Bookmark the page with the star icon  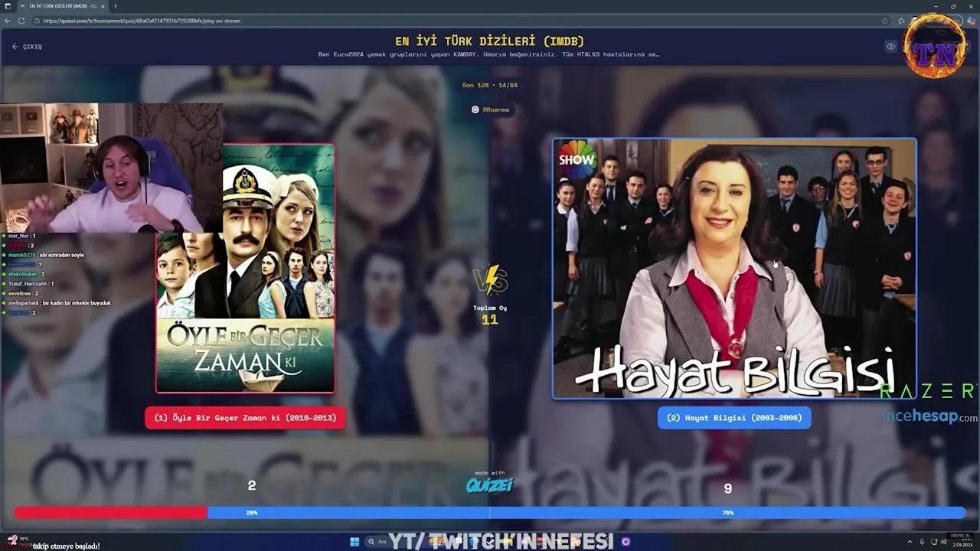coord(885,21)
